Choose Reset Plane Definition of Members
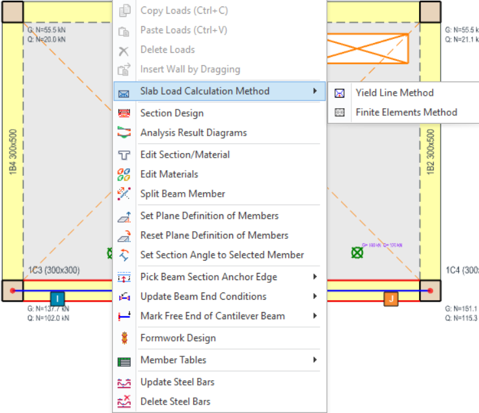Image resolution: width=479 pixels, height=413 pixels. 214,235
